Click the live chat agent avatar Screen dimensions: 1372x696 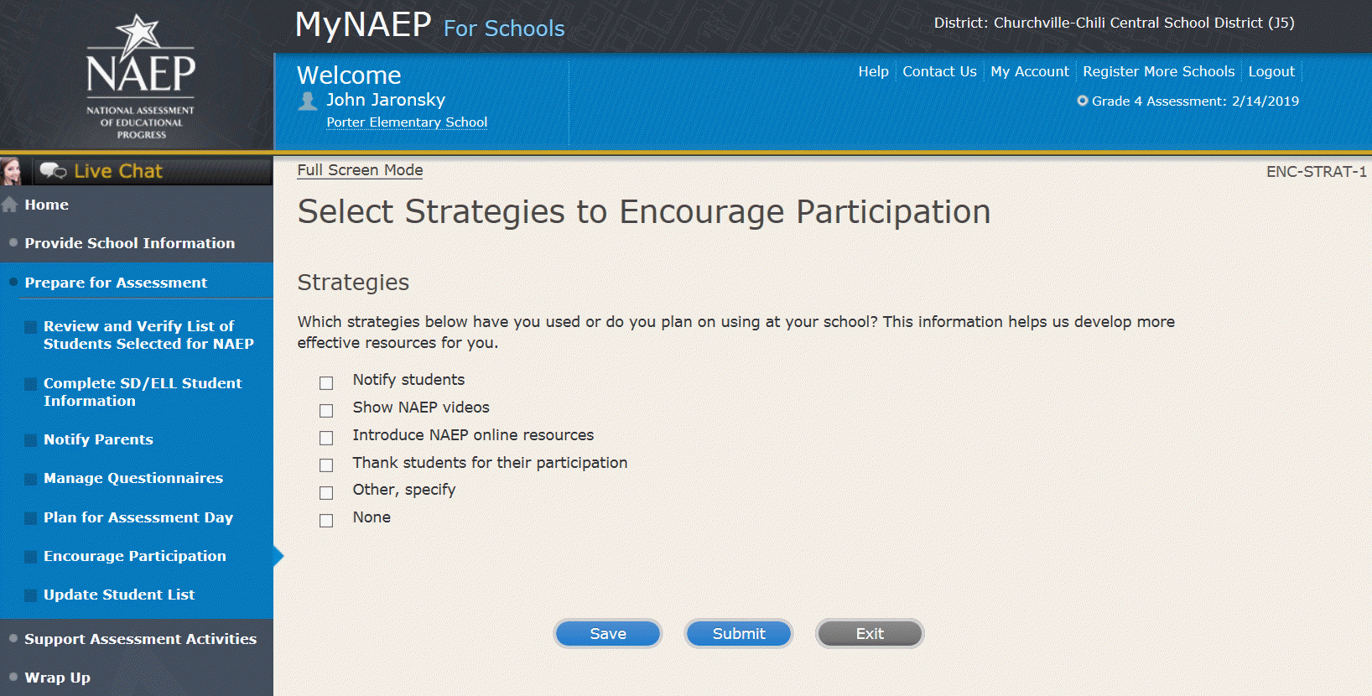pyautogui.click(x=11, y=171)
